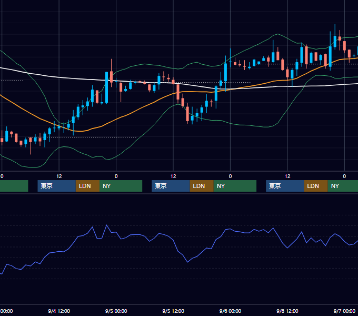Click the 9/4 12:00 date label

pos(59,311)
